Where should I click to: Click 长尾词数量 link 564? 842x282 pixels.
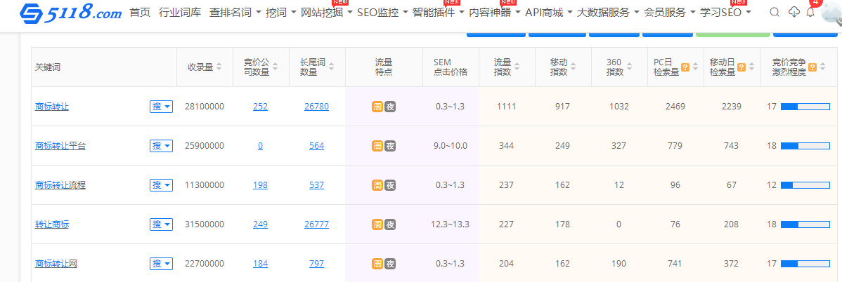tap(316, 146)
